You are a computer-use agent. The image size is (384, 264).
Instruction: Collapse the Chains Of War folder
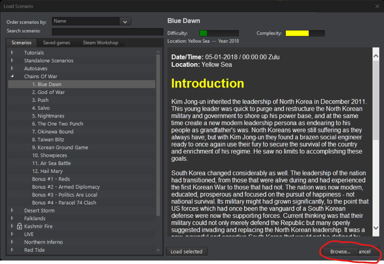pyautogui.click(x=12, y=76)
